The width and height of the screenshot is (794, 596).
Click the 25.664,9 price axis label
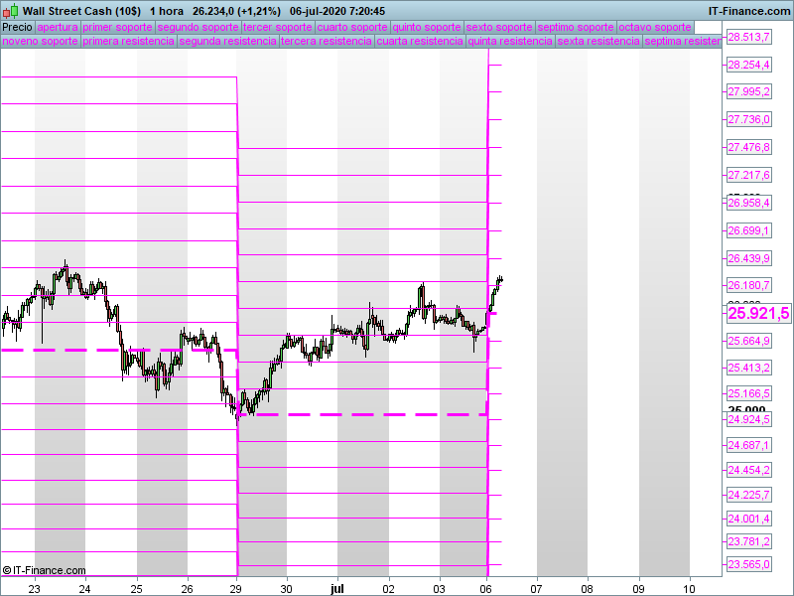point(749,341)
